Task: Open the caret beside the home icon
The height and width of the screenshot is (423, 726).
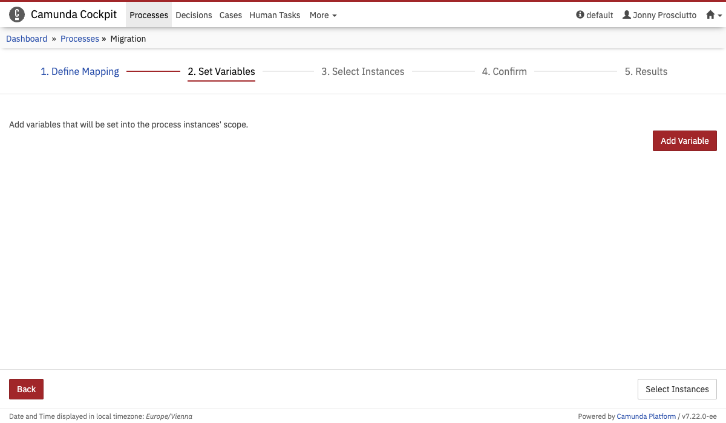Action: pyautogui.click(x=719, y=16)
